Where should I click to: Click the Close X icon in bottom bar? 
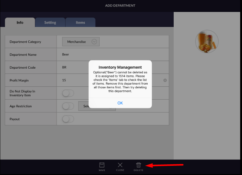(120, 165)
